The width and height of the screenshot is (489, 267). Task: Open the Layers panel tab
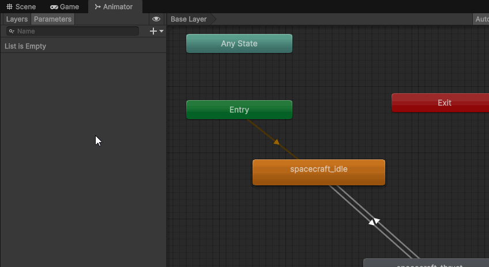17,19
